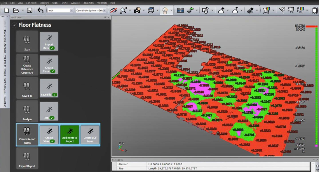Click the checked Grid task
The height and width of the screenshot is (172, 319).
[x=49, y=111]
